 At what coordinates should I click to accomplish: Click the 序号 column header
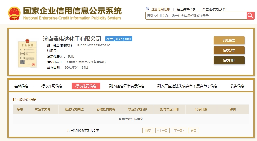tap(20, 109)
